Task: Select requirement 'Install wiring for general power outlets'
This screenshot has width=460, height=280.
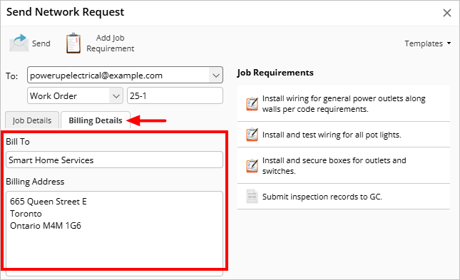Action: pos(344,104)
